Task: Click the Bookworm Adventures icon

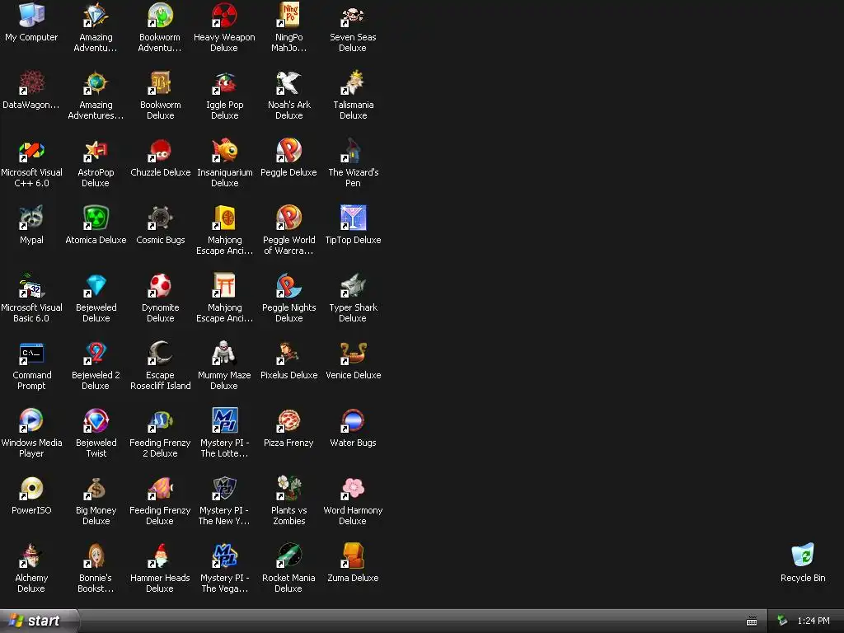Action: pos(160,15)
